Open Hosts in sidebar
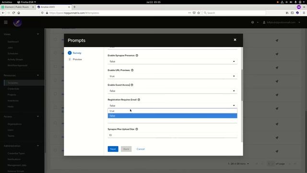The width and height of the screenshot is (307, 173). coord(11,107)
